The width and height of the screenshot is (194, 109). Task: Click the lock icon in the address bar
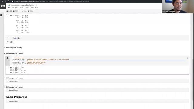13,1
